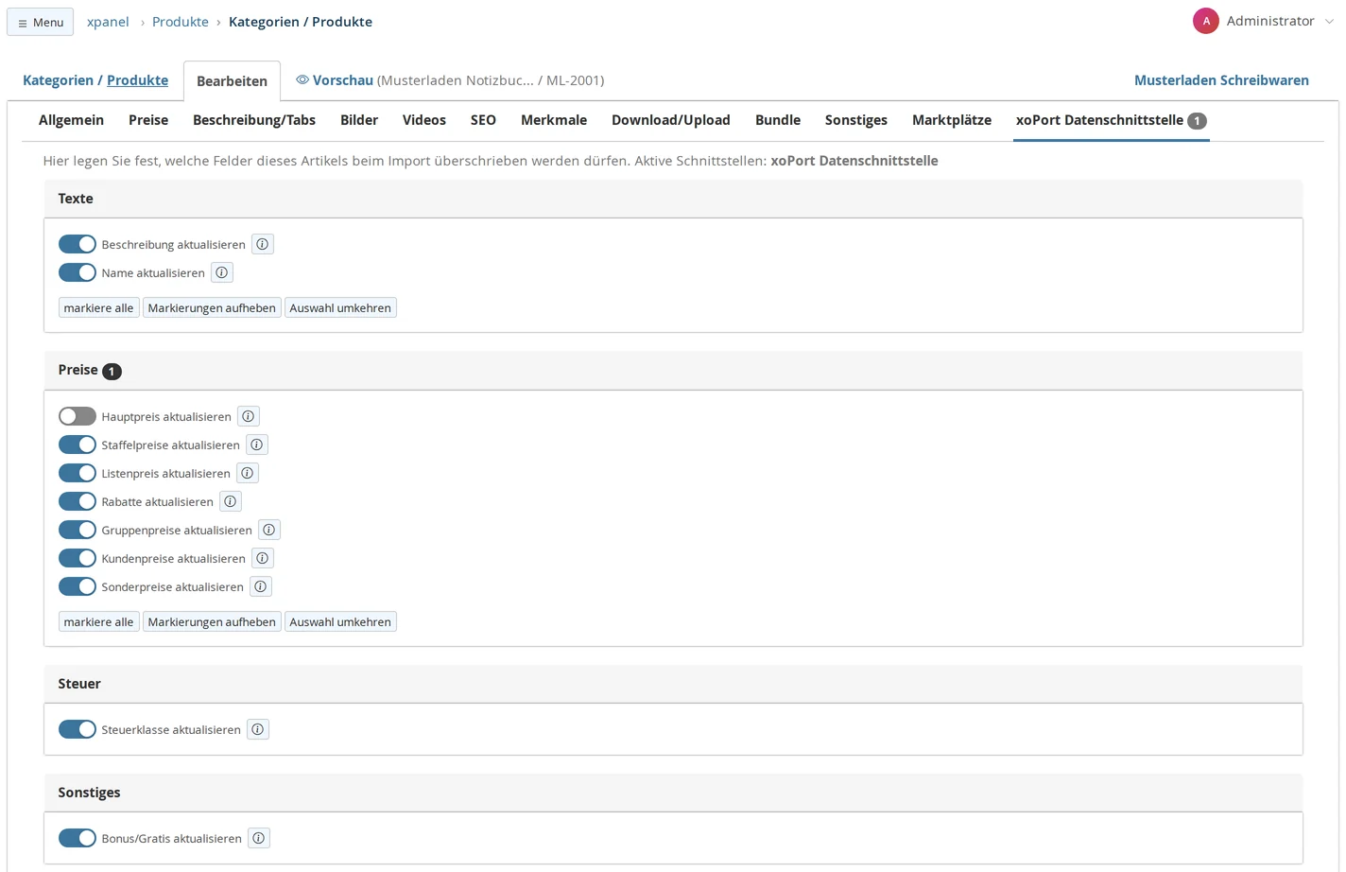Click 'markiere alle' in Preise section

pos(98,622)
